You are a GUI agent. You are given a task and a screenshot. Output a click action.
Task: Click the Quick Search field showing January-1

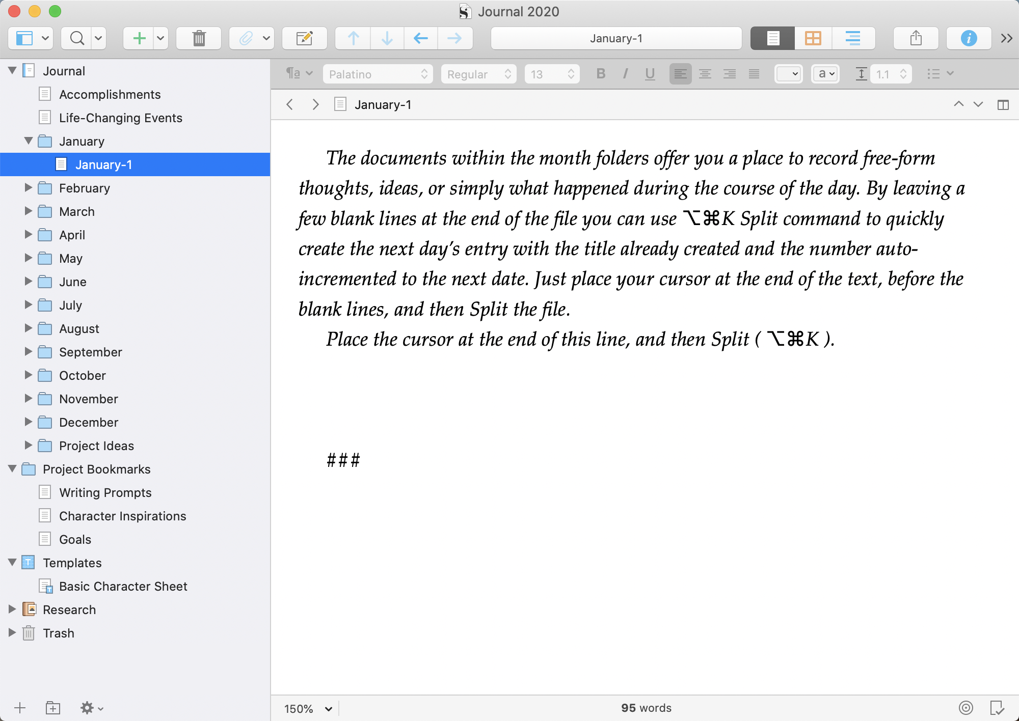(616, 38)
